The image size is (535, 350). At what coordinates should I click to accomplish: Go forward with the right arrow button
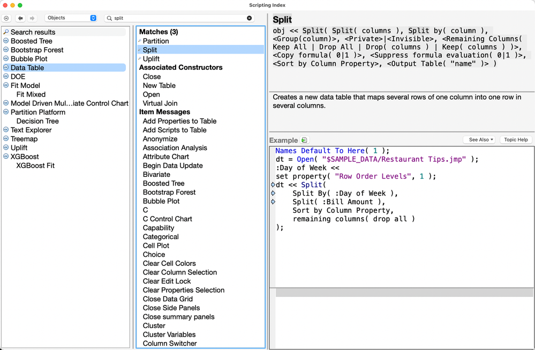32,18
